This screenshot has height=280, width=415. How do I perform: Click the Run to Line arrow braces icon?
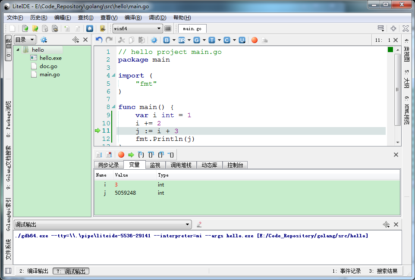(x=171, y=155)
